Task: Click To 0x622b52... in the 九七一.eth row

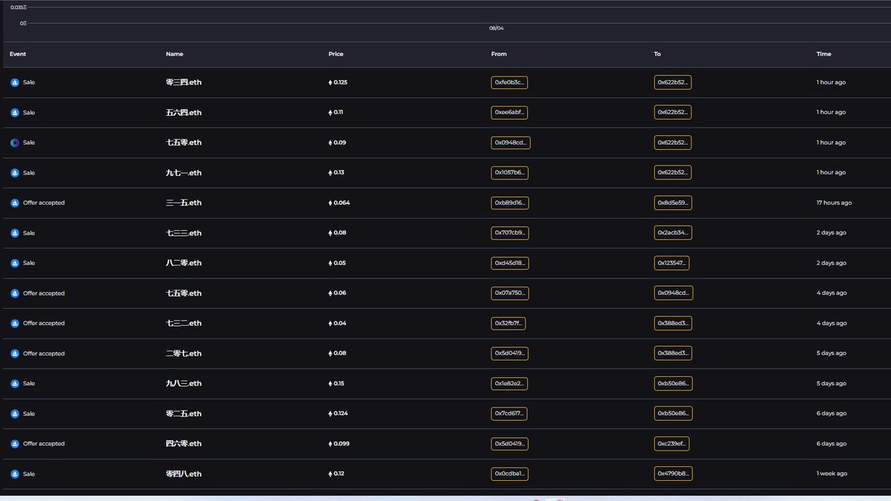Action: coord(673,173)
